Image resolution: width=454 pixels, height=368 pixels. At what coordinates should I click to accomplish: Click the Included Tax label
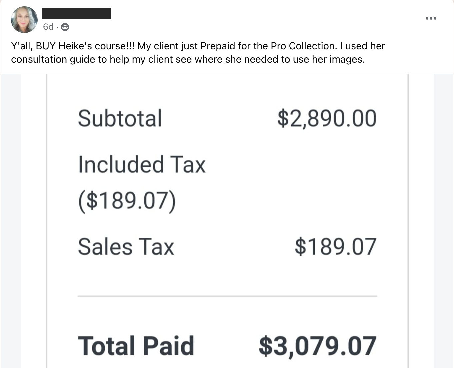tap(142, 165)
